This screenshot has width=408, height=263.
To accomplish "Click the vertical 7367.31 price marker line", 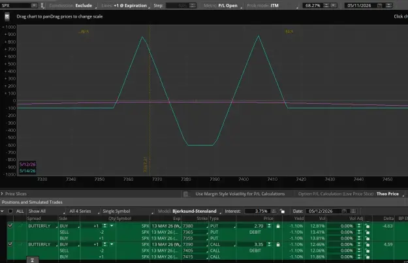I will coord(149,101).
